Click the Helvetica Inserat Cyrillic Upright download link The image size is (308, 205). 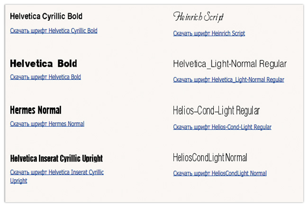click(57, 177)
